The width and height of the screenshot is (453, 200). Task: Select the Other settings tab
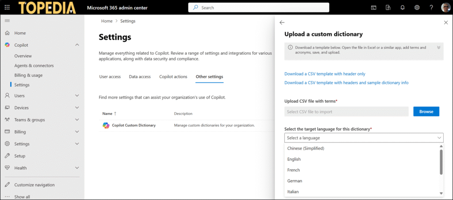coord(209,77)
